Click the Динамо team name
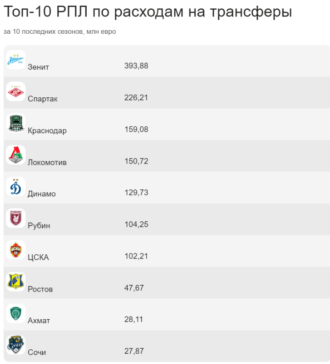 (x=42, y=194)
